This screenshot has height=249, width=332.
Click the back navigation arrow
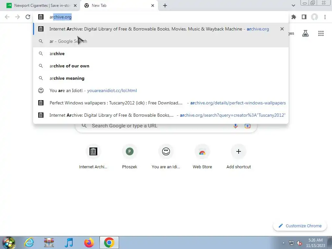click(7, 17)
